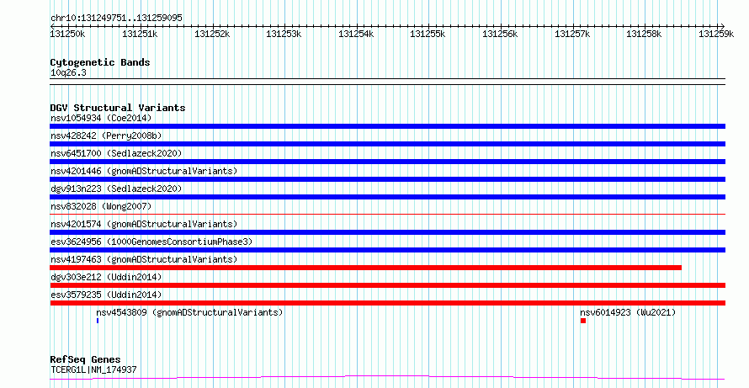Click the 131256k ruler tick label
Image resolution: width=749 pixels, height=388 pixels.
pos(500,34)
